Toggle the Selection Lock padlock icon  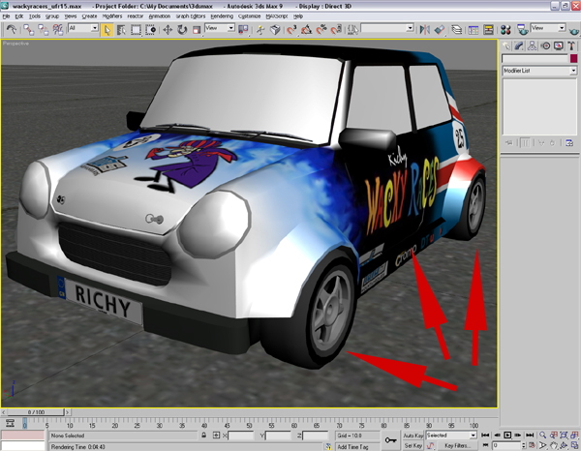click(x=203, y=436)
